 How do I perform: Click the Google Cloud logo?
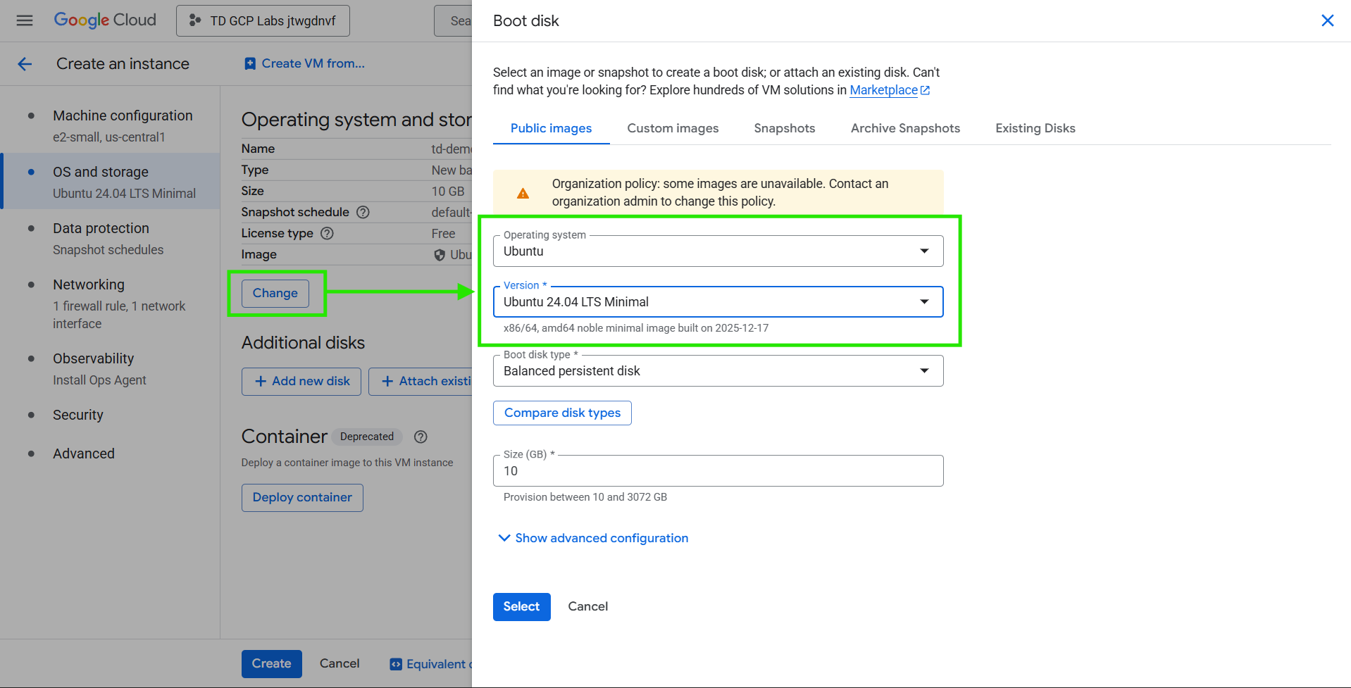[x=105, y=20]
